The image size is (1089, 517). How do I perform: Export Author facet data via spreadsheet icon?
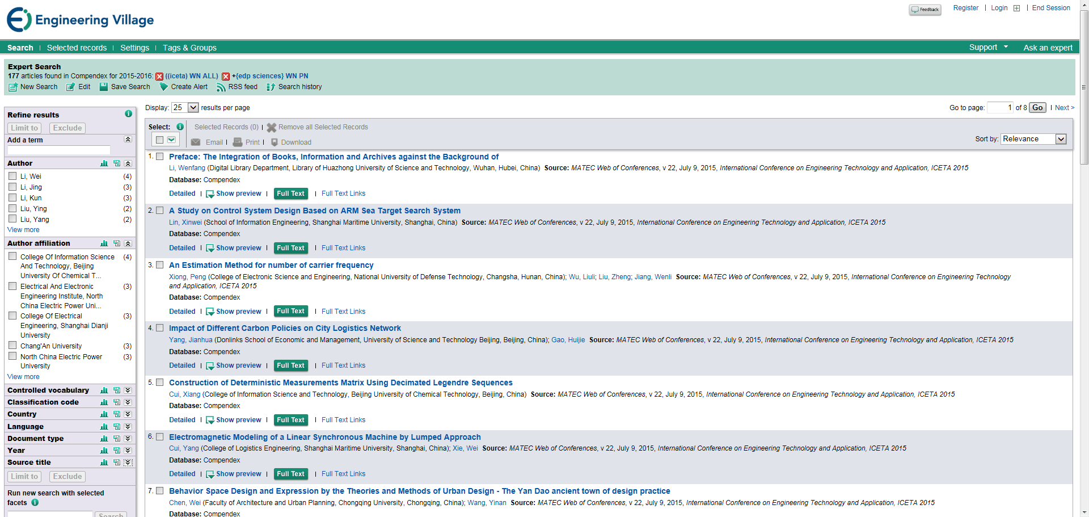click(x=116, y=163)
